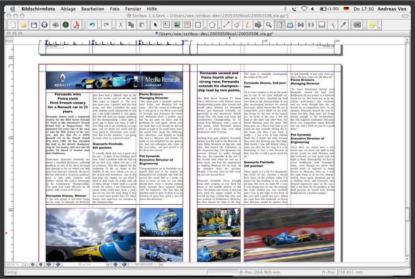Select the Eye Dropper tool
This screenshot has width=415, height=279.
tap(343, 25)
